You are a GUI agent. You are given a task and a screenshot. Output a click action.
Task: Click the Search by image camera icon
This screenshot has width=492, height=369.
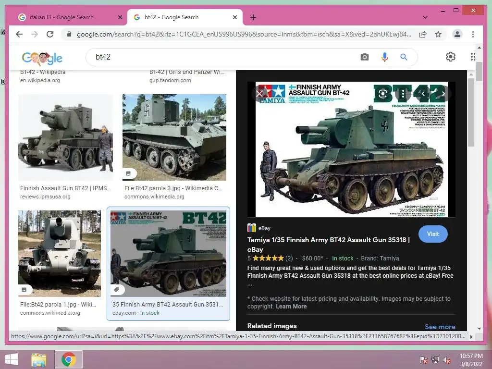tap(364, 57)
